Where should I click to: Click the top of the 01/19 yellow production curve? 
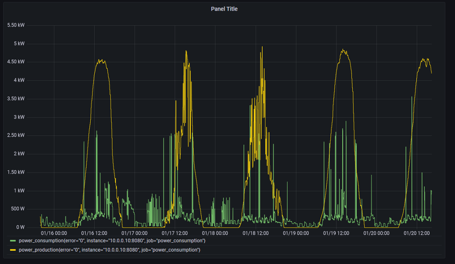tap(343, 50)
